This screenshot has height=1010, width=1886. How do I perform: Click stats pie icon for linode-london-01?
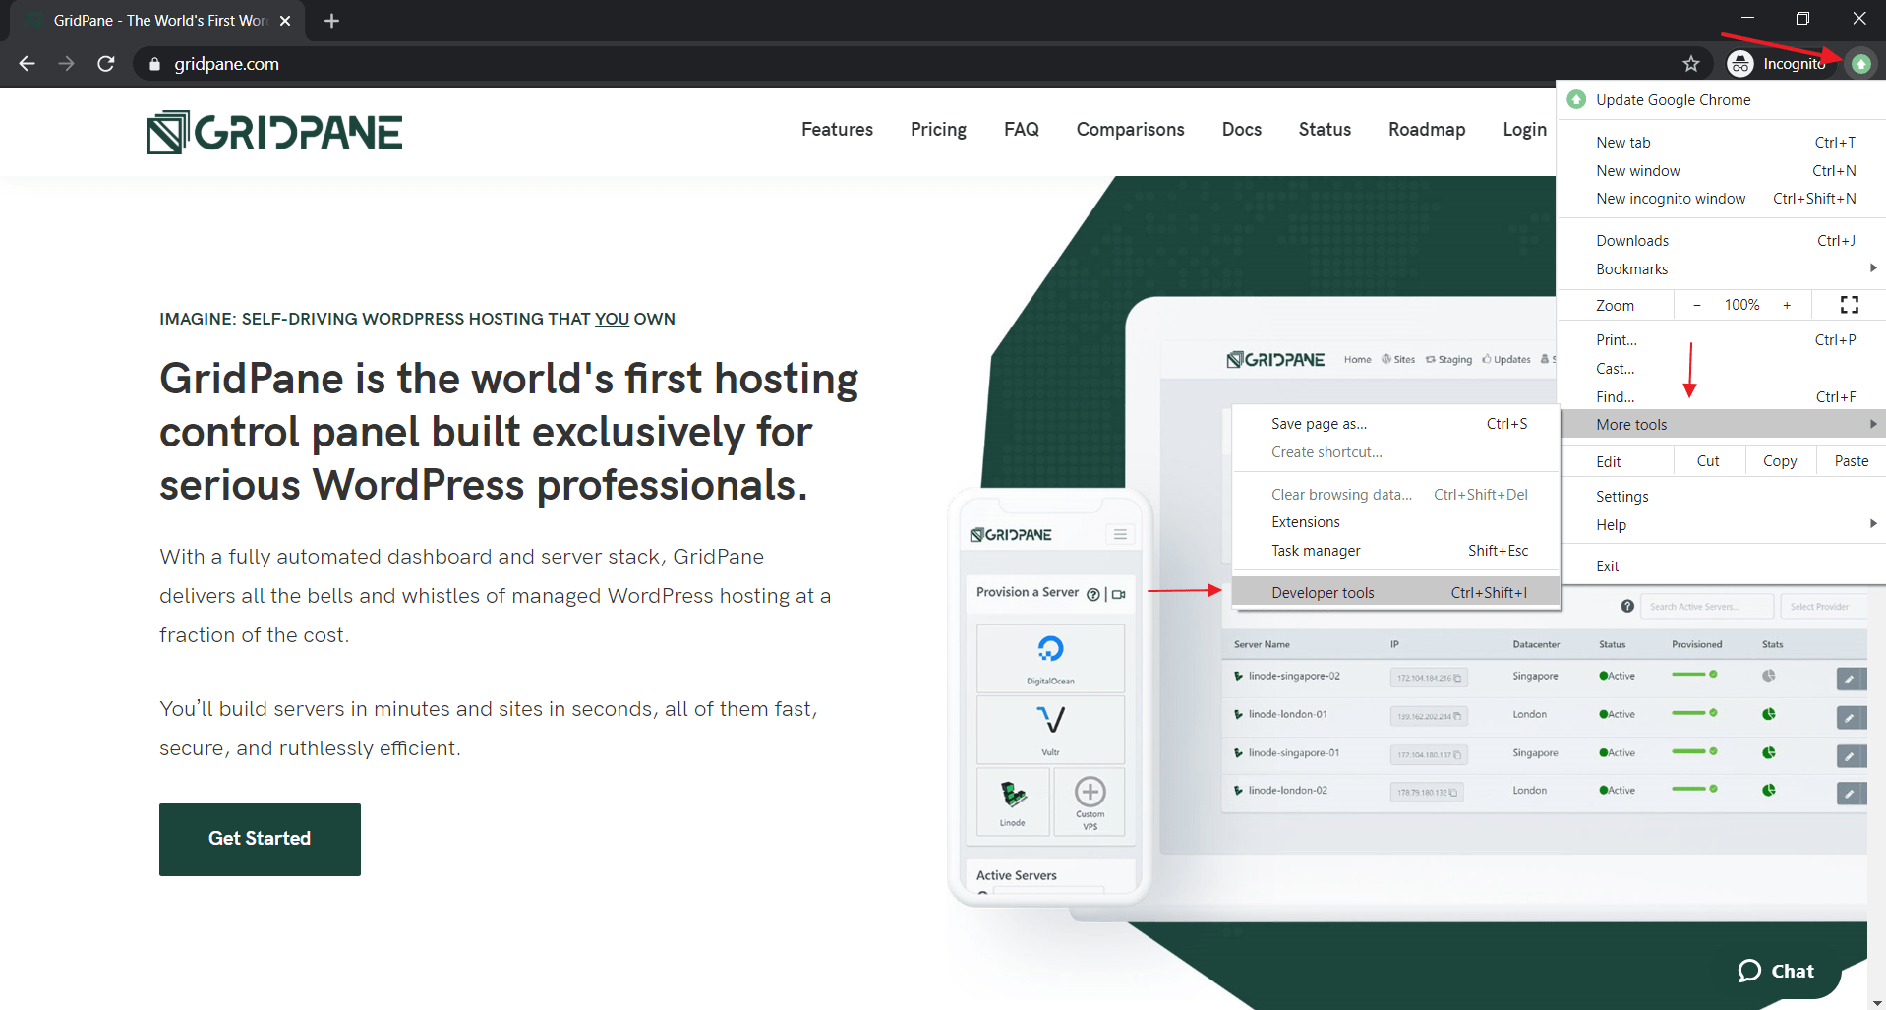pyautogui.click(x=1769, y=714)
